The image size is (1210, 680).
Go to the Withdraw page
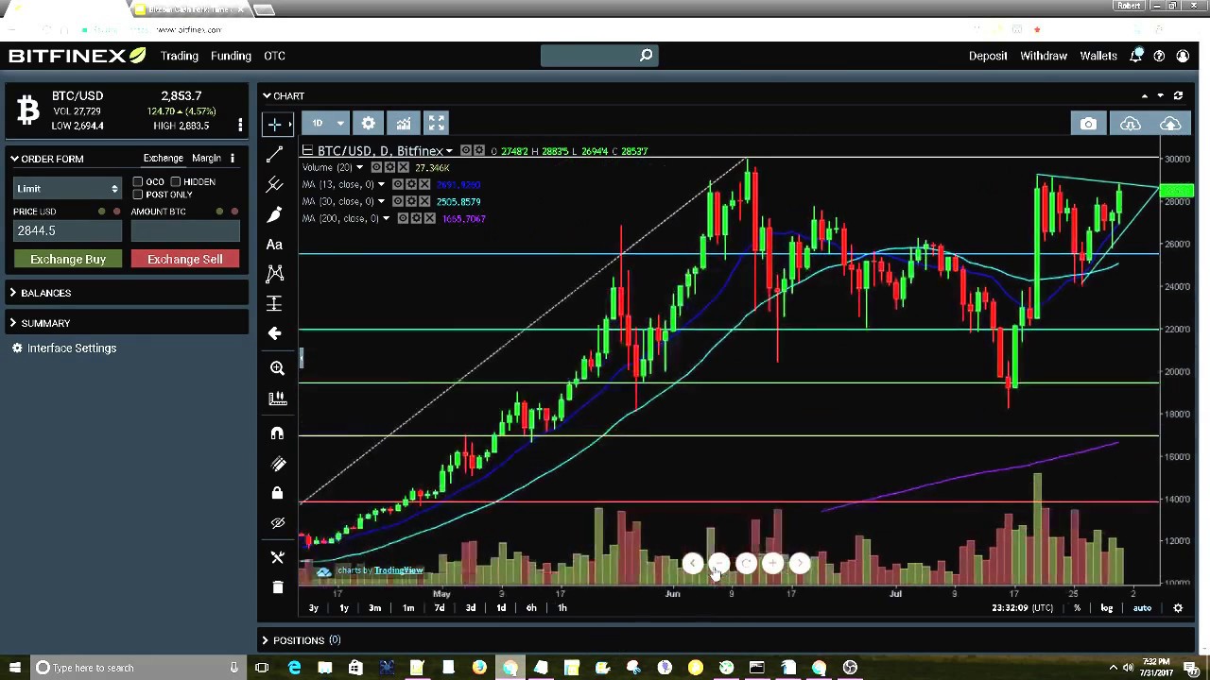[x=1044, y=56]
